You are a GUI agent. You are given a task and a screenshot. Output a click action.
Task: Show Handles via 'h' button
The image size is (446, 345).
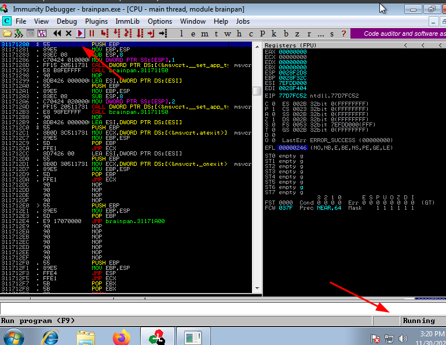tap(239, 34)
